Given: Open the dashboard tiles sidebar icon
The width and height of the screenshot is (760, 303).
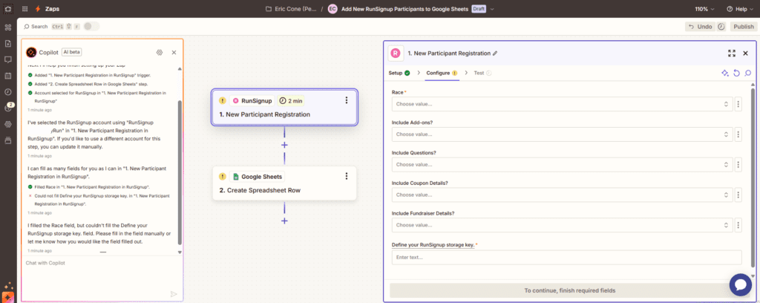Looking at the screenshot, I should 7,27.
